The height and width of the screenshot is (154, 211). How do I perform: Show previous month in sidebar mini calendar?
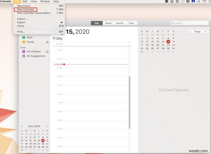point(22,126)
